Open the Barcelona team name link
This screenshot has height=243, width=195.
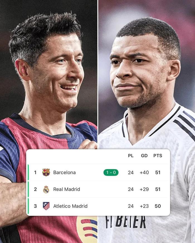pyautogui.click(x=64, y=172)
